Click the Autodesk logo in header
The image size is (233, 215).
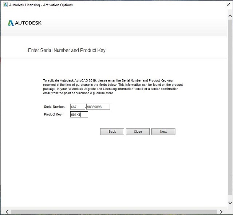click(25, 23)
